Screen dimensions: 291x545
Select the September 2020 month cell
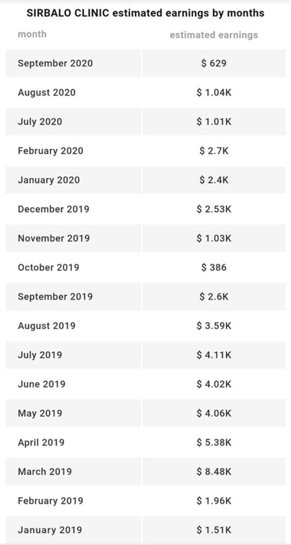55,63
